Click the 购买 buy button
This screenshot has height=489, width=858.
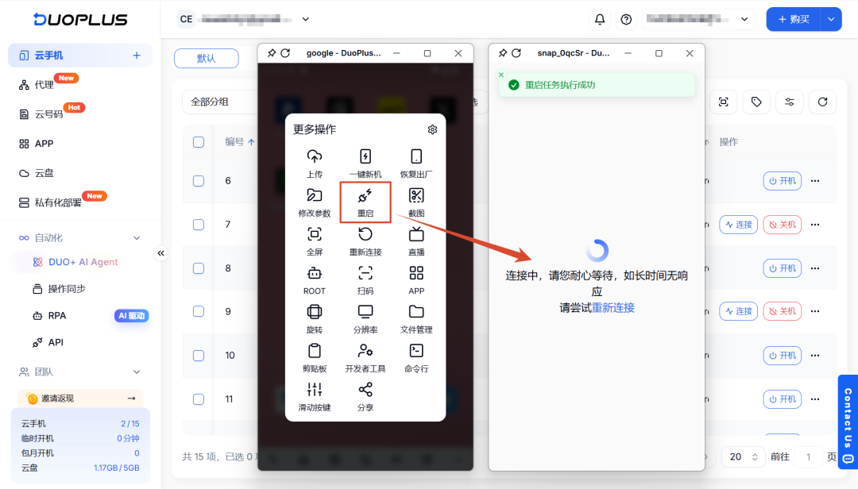tap(794, 19)
